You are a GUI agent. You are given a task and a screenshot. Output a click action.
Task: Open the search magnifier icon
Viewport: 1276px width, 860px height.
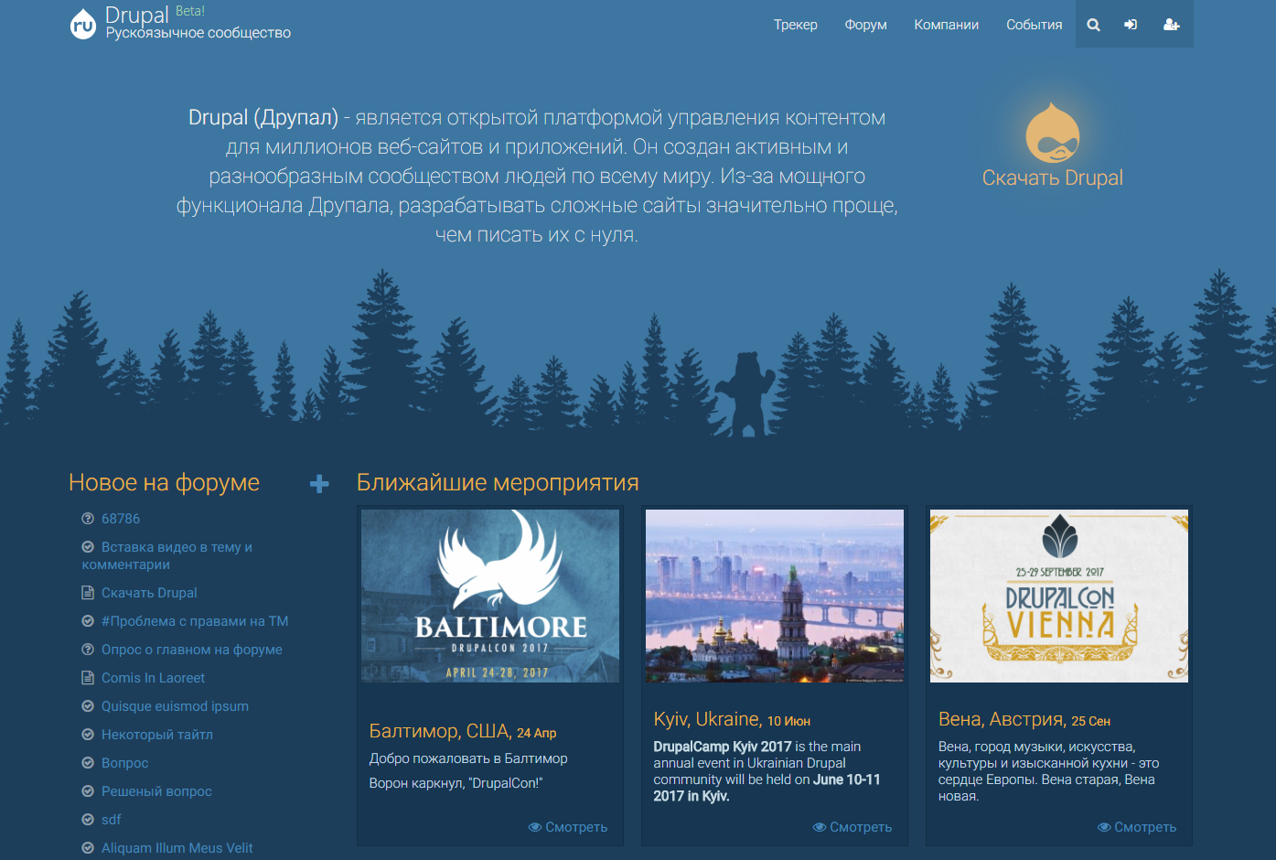point(1093,25)
